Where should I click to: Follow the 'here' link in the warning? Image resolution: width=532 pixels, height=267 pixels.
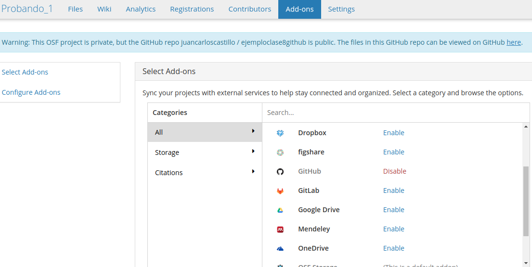(x=514, y=42)
